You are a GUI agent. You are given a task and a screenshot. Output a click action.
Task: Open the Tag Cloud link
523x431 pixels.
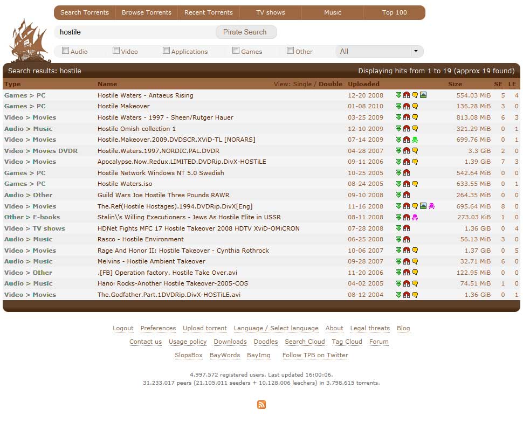click(x=347, y=342)
